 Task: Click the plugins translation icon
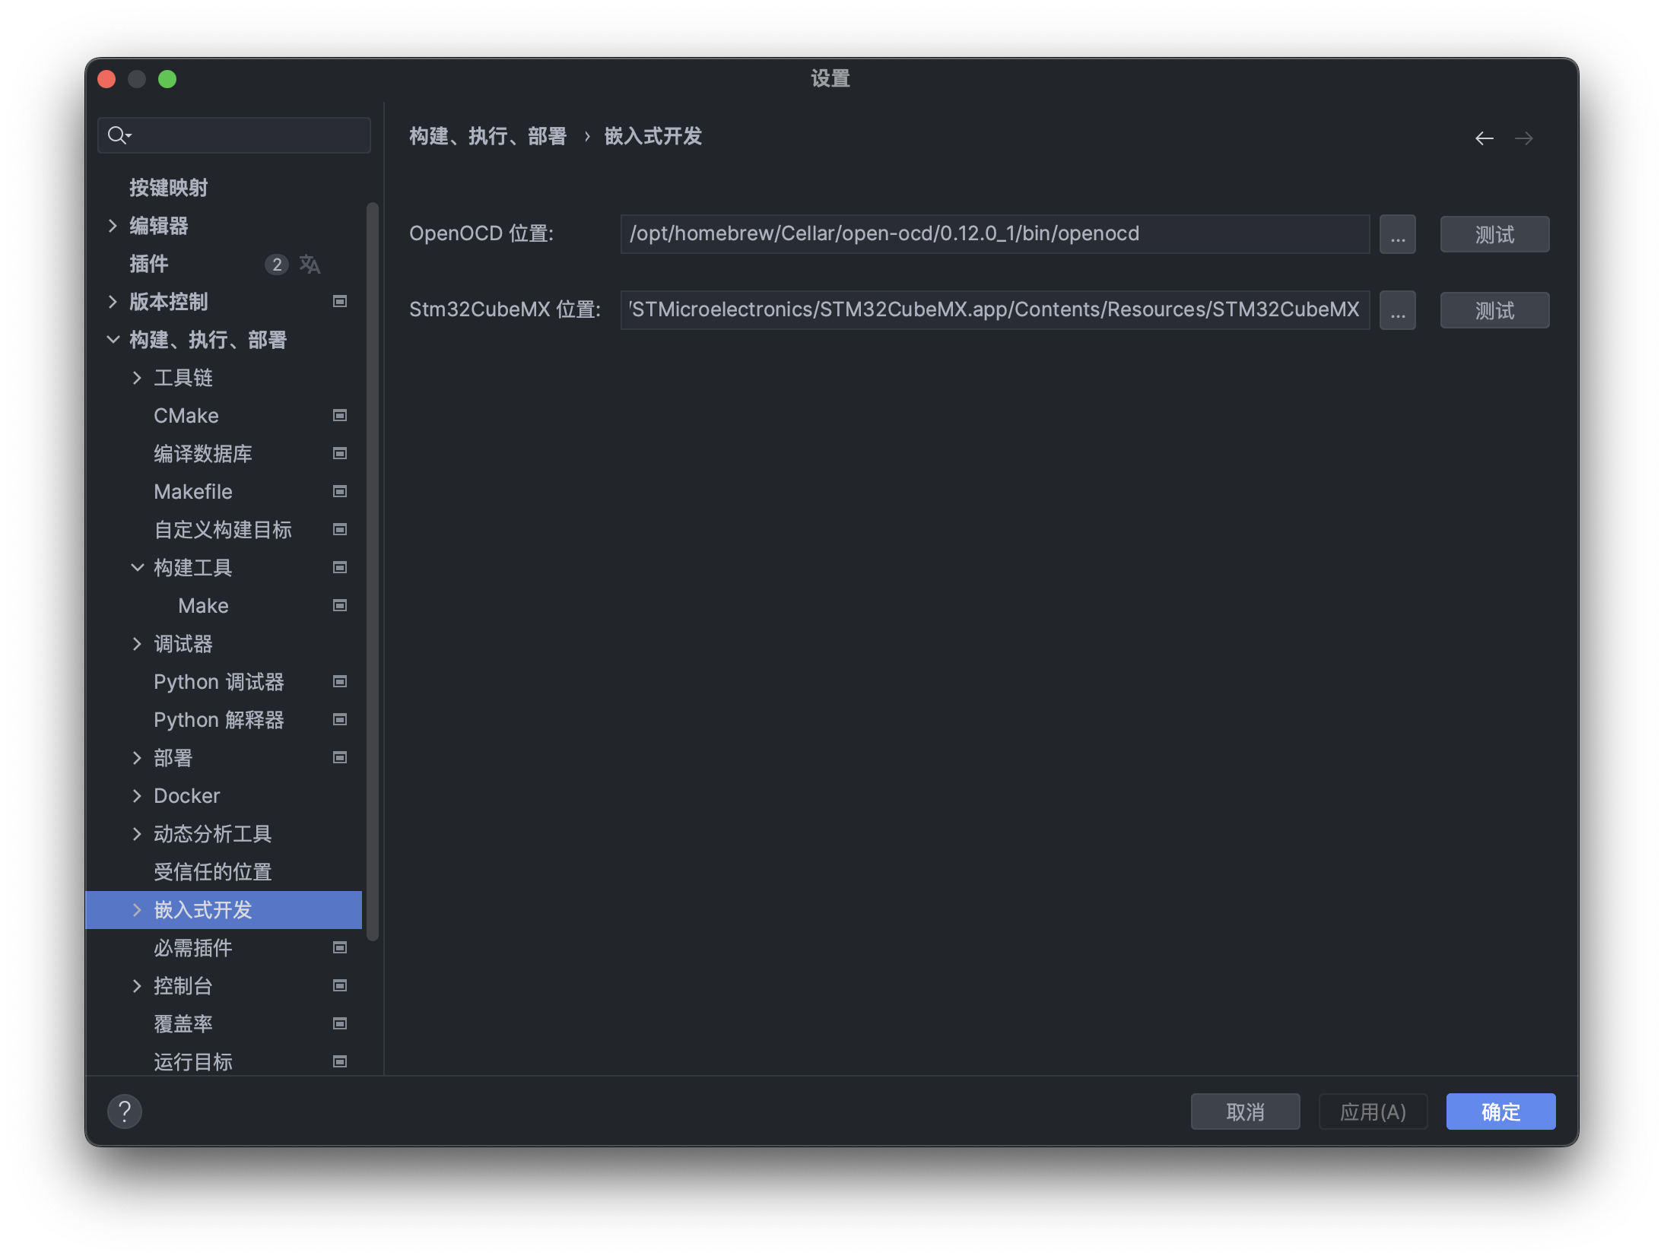coord(310,264)
